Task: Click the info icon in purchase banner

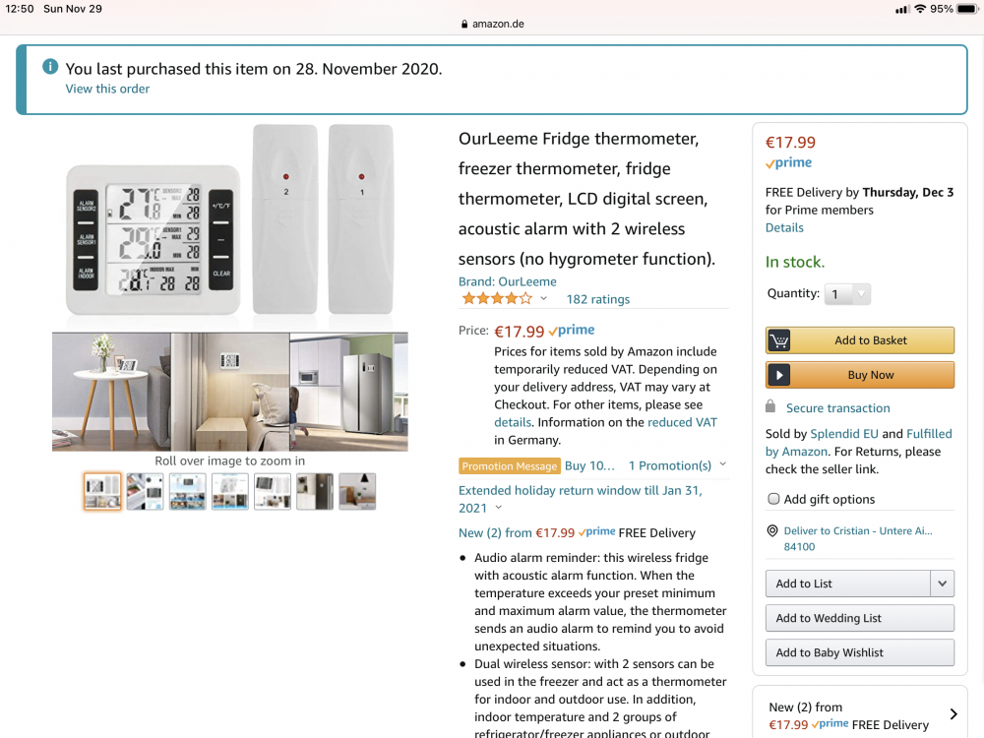Action: [x=50, y=67]
